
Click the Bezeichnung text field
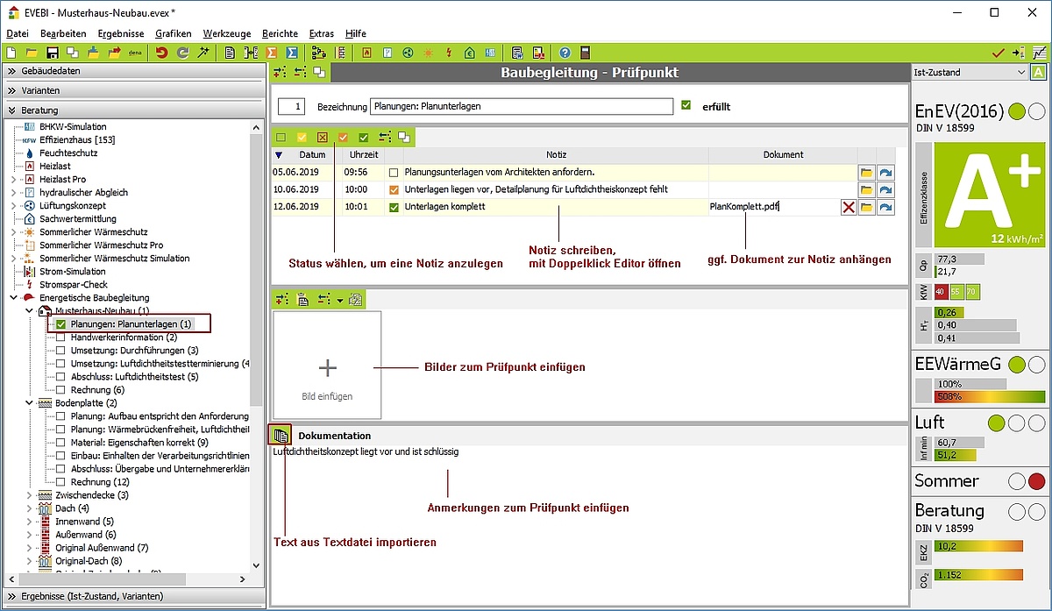pos(521,106)
